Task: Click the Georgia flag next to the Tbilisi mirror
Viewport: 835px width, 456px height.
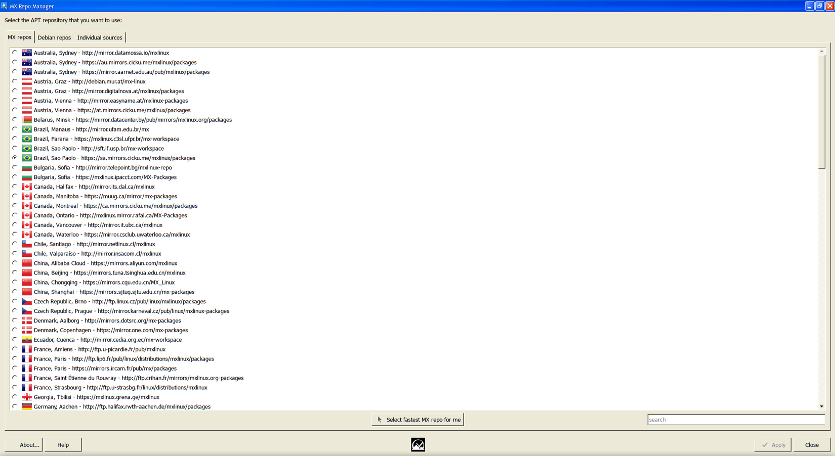Action: [27, 397]
